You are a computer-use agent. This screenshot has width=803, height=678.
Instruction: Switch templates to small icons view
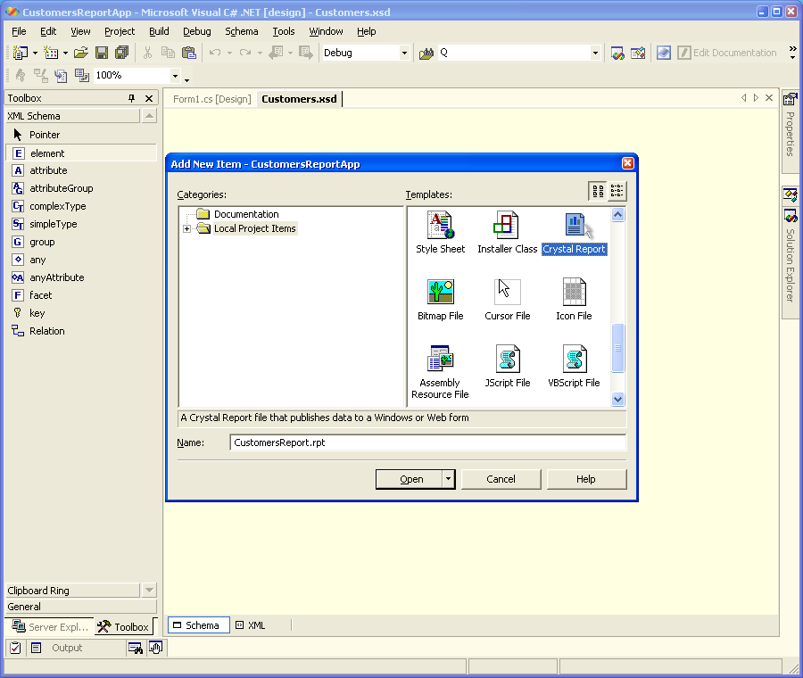[617, 191]
